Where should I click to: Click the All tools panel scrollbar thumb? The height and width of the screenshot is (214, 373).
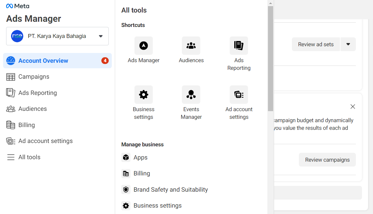tap(270, 58)
